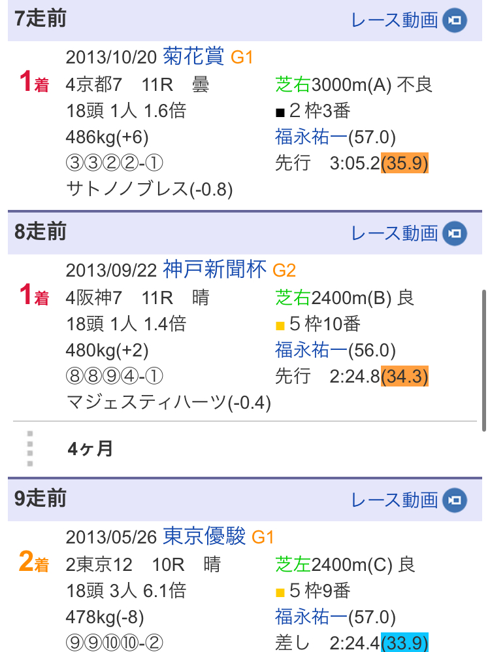Screen dimensions: 490x652
Task: View jockey 福永祐一 in 菊花賞 entry
Action: click(311, 137)
